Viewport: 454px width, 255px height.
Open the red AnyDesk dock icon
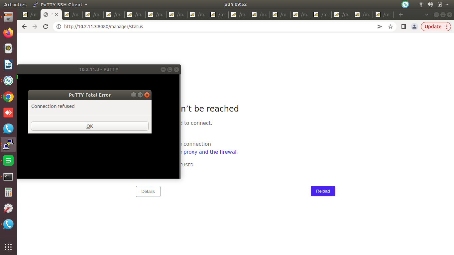tap(8, 113)
